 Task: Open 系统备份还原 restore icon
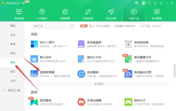(x=128, y=74)
